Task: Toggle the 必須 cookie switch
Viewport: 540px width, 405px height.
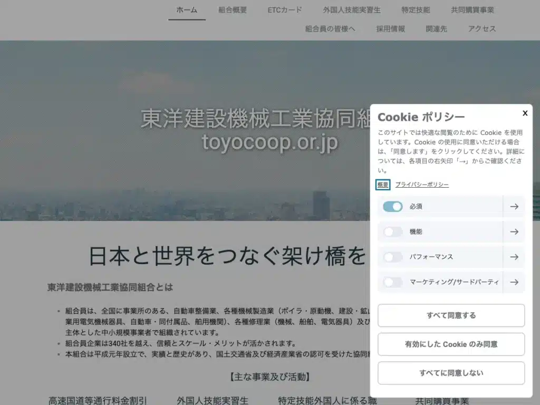Action: (392, 207)
